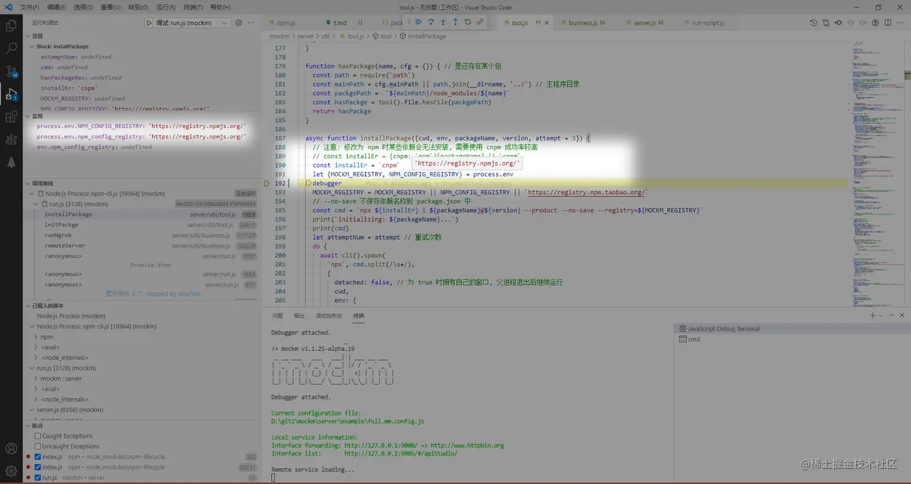Open debug configuration dropdown run.js (mockm)
911x484 pixels.
(193, 23)
